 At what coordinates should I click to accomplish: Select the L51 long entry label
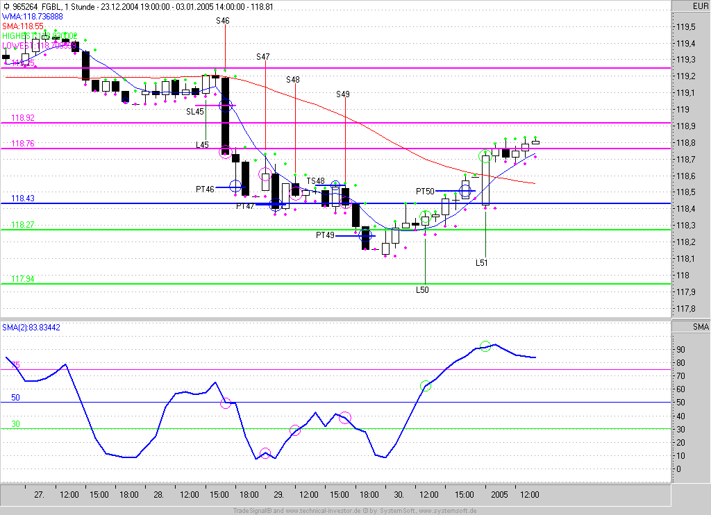482,262
